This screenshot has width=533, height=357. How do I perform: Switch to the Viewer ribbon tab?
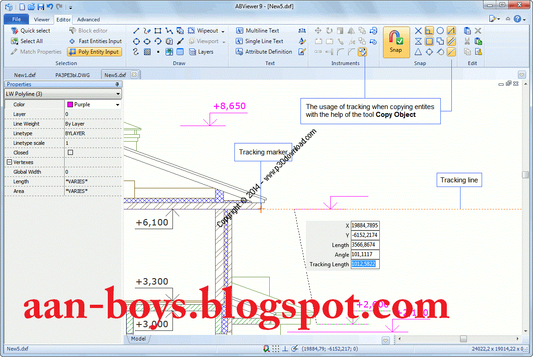(x=42, y=20)
